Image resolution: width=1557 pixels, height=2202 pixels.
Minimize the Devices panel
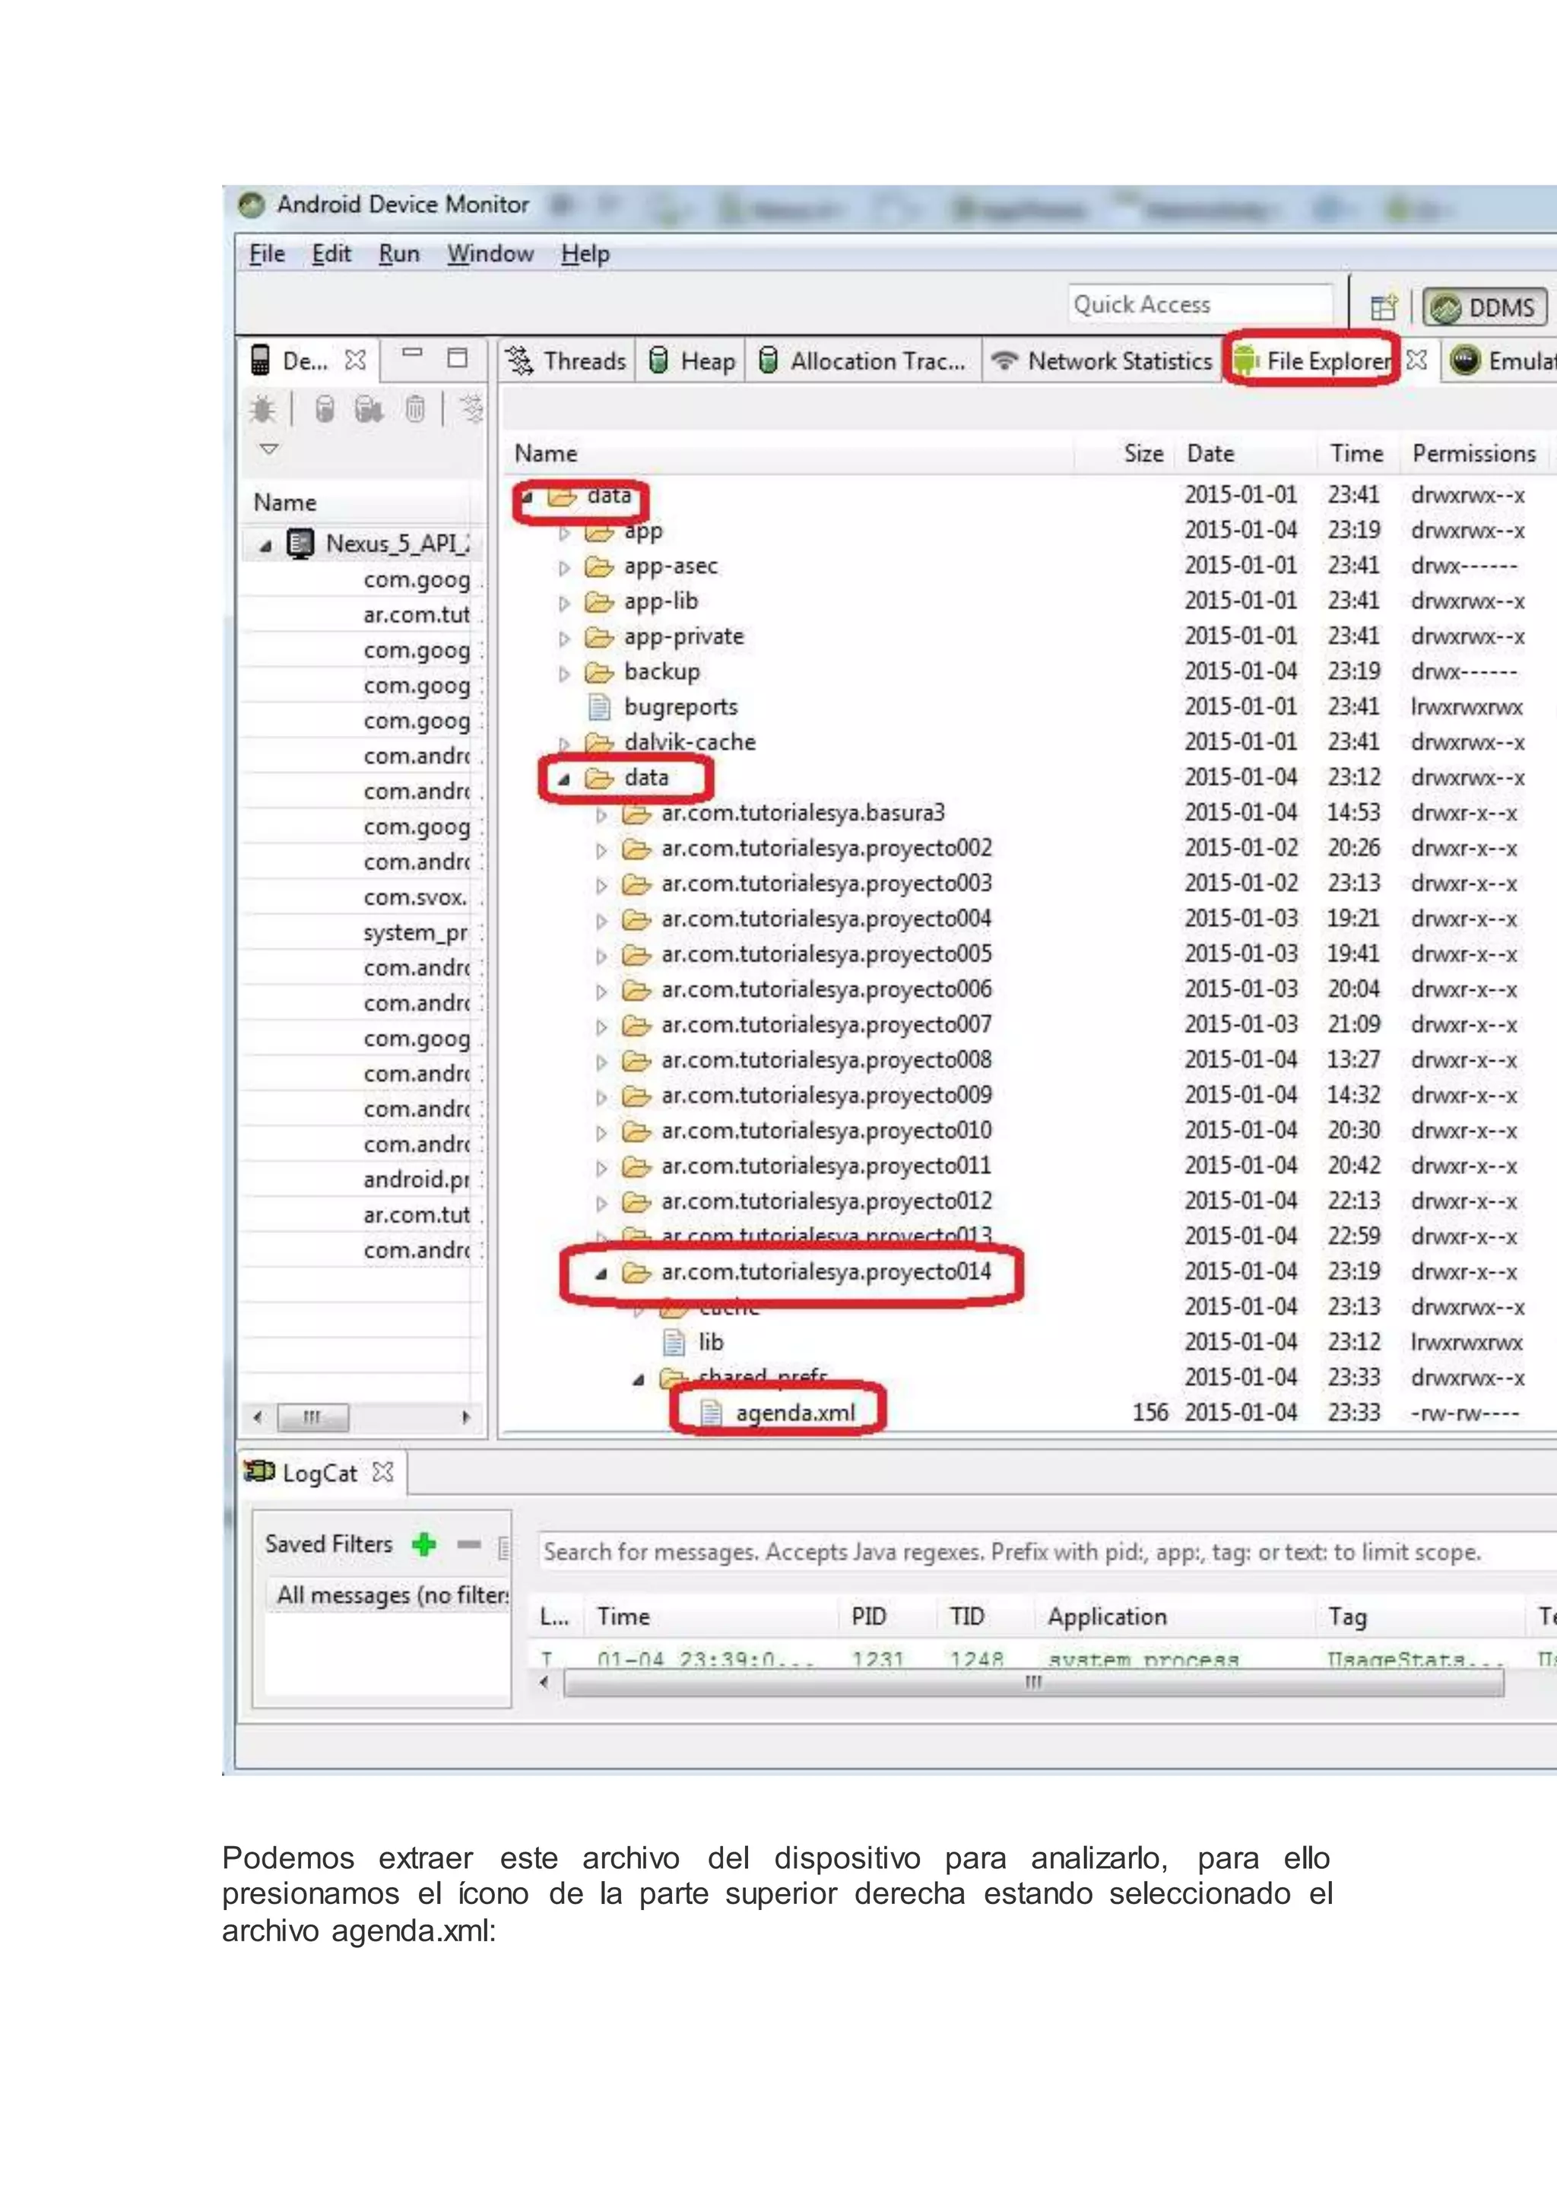tap(412, 353)
